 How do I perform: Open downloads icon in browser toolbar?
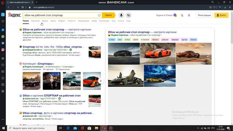(x=225, y=7)
